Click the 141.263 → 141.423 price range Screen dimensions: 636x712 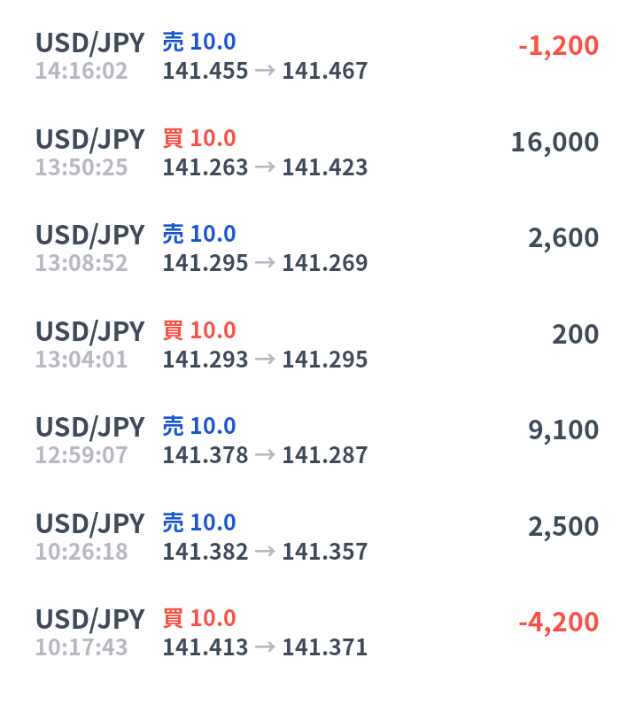(265, 167)
